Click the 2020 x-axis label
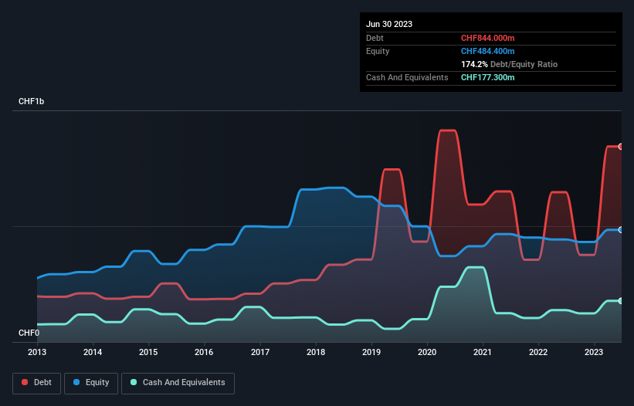The image size is (634, 406). pyautogui.click(x=427, y=352)
